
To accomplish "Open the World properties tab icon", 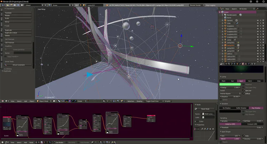I will coord(235,64).
